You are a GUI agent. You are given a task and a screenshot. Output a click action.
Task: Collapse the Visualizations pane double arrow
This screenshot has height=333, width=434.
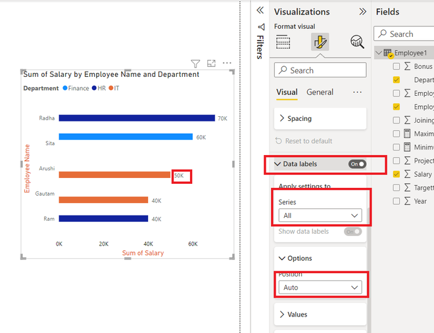(362, 12)
